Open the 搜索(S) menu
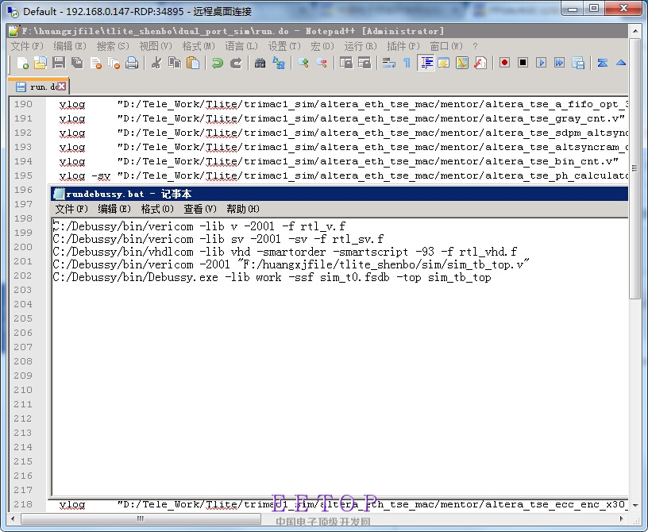648x532 pixels. 113,46
